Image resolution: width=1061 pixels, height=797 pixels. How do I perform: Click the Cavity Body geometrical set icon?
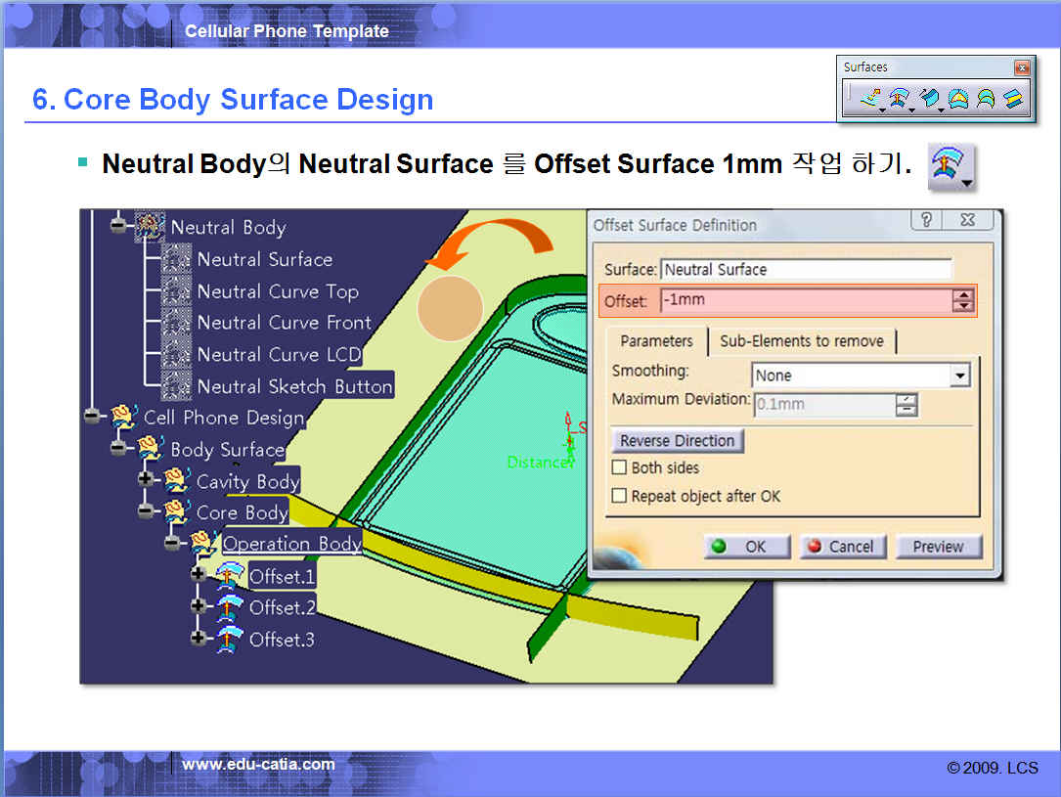176,480
